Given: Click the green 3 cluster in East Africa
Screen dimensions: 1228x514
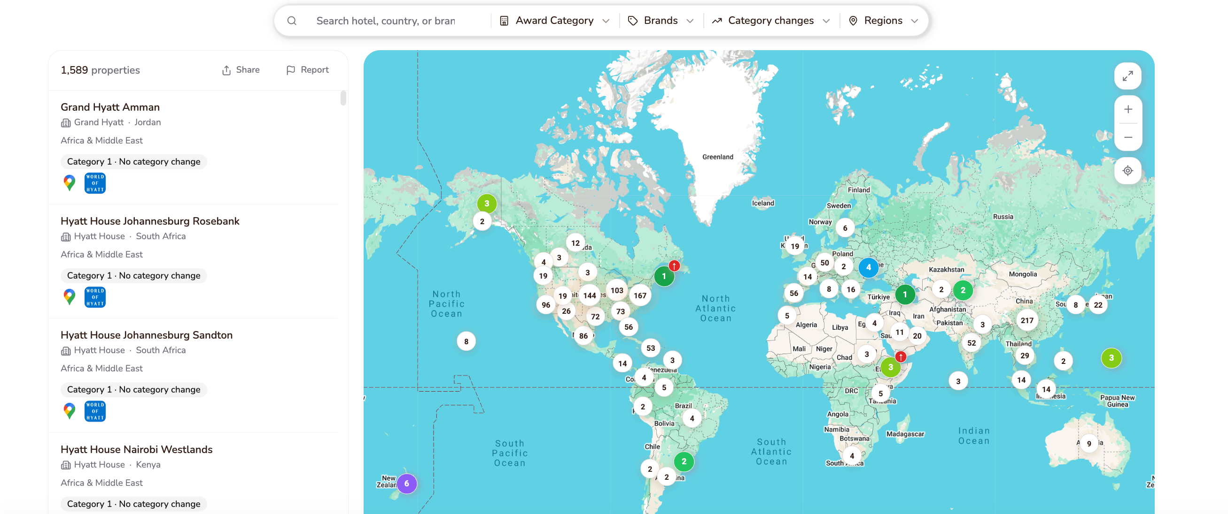Looking at the screenshot, I should tap(891, 367).
